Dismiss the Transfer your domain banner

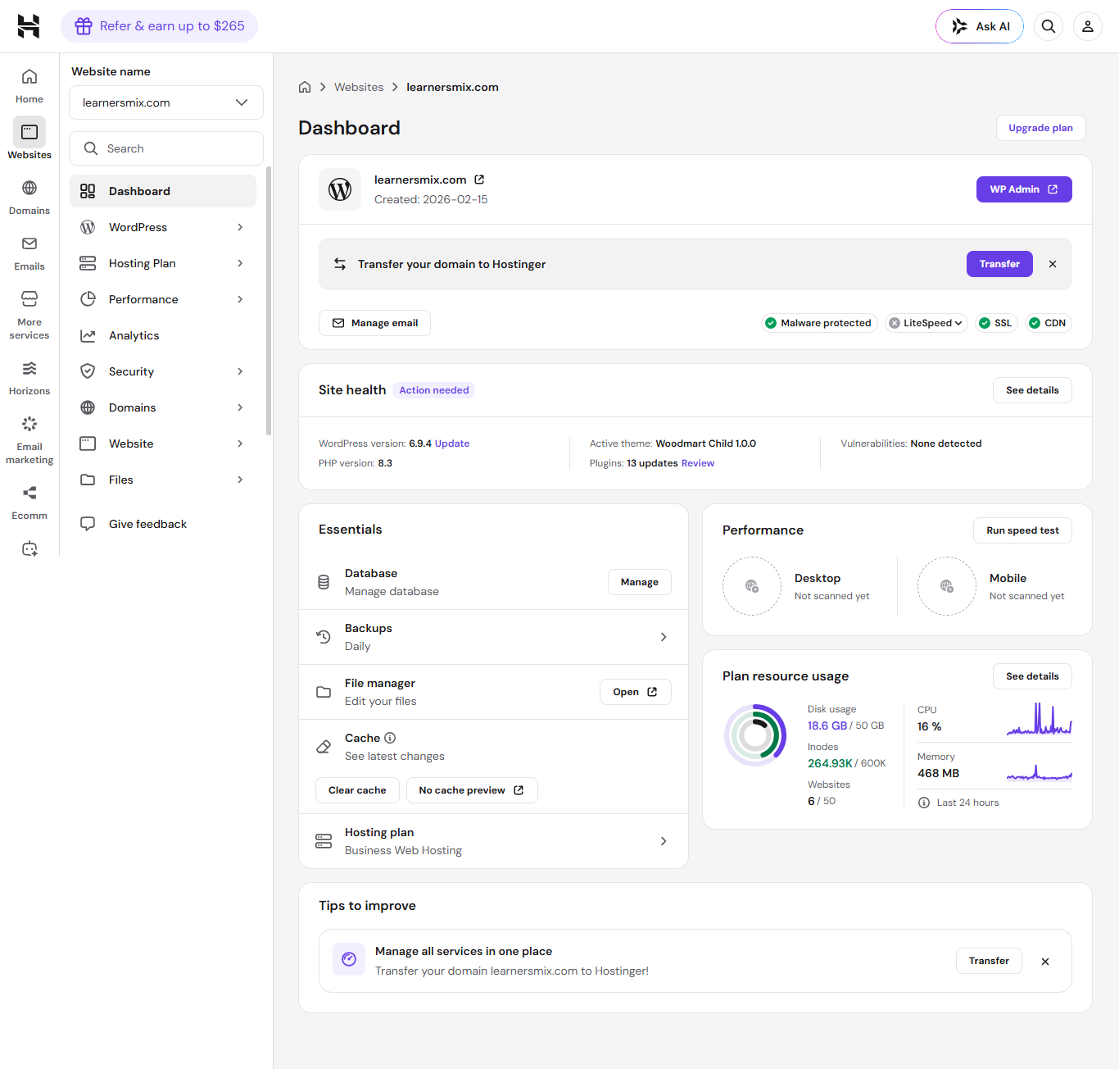(x=1053, y=264)
